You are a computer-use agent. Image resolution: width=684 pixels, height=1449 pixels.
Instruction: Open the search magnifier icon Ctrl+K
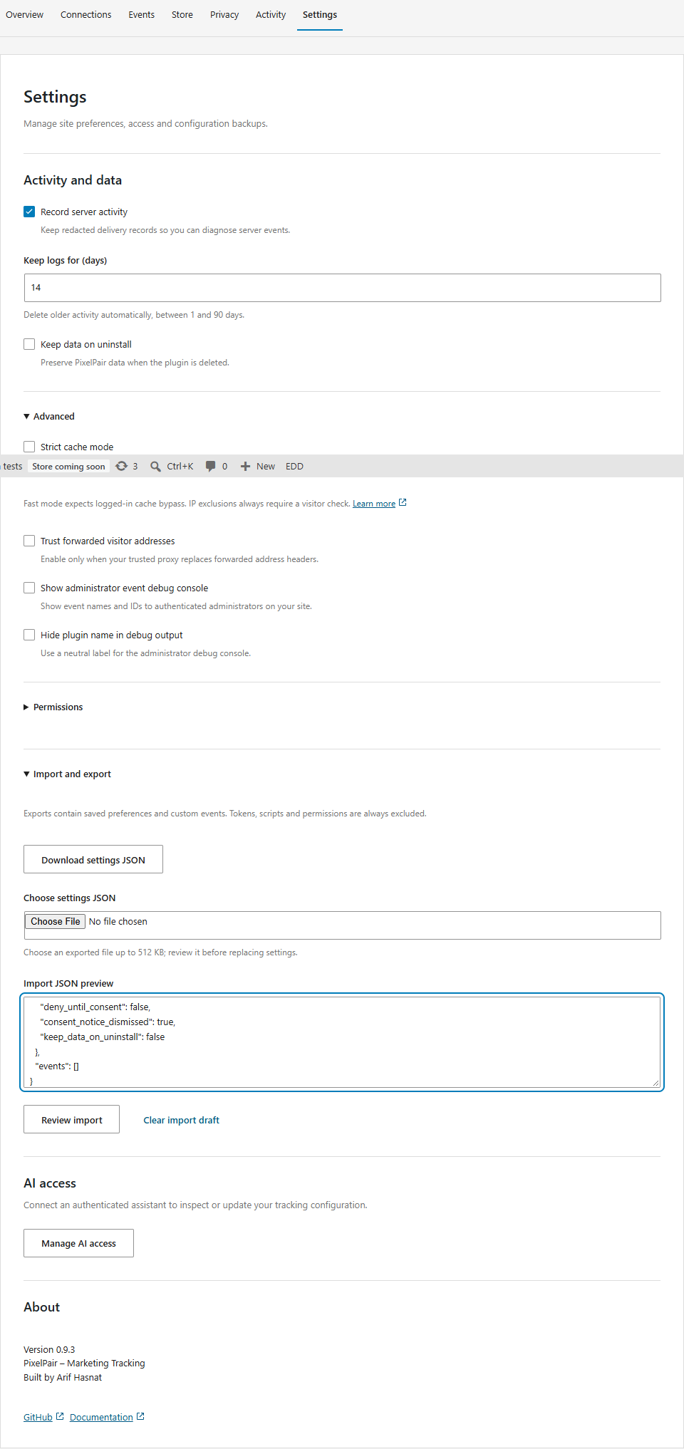coord(155,467)
